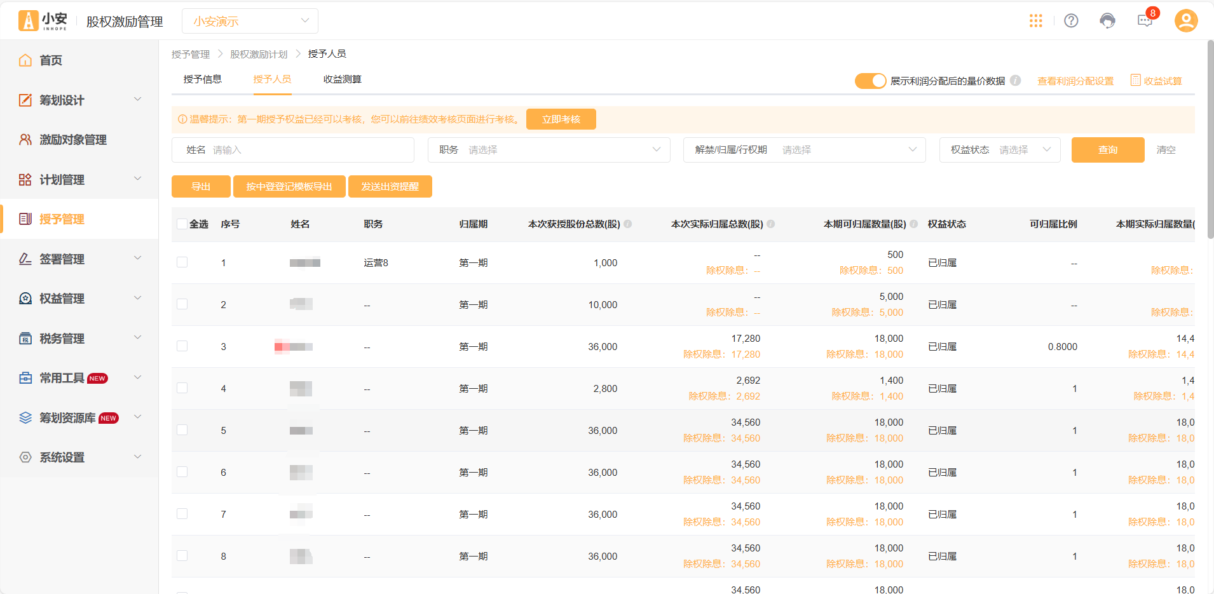Go to 授予管理 in breadcrumb

pyautogui.click(x=191, y=54)
